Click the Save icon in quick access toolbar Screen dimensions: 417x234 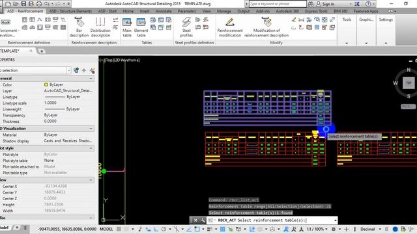click(x=23, y=4)
